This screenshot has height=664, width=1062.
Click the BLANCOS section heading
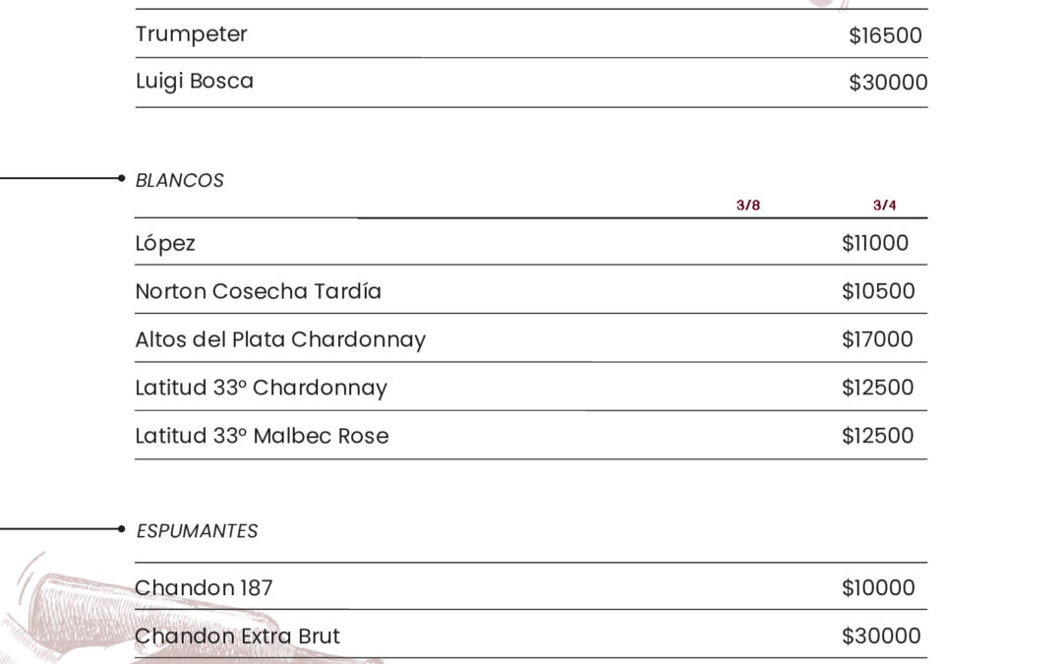179,181
